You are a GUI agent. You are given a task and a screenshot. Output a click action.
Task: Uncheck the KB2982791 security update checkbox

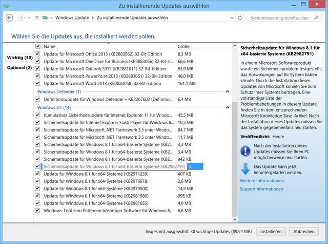(x=37, y=166)
